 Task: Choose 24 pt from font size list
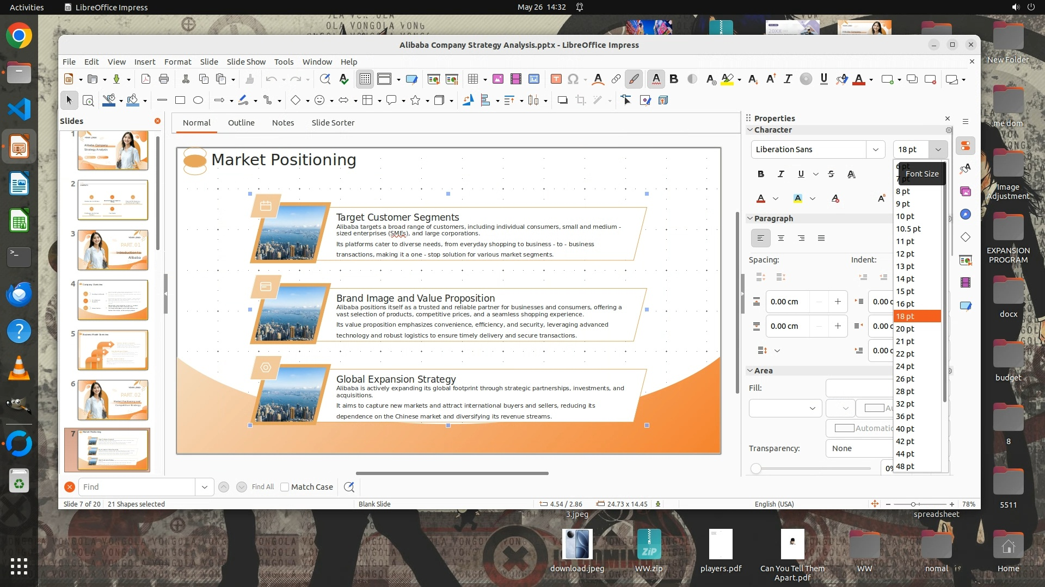point(905,366)
